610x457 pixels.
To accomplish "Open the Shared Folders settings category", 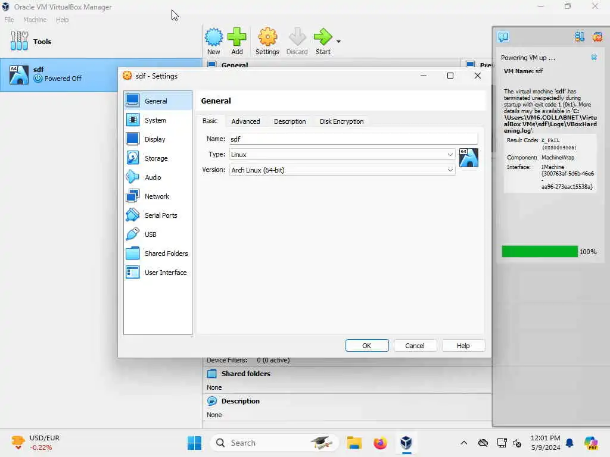I will [x=157, y=253].
